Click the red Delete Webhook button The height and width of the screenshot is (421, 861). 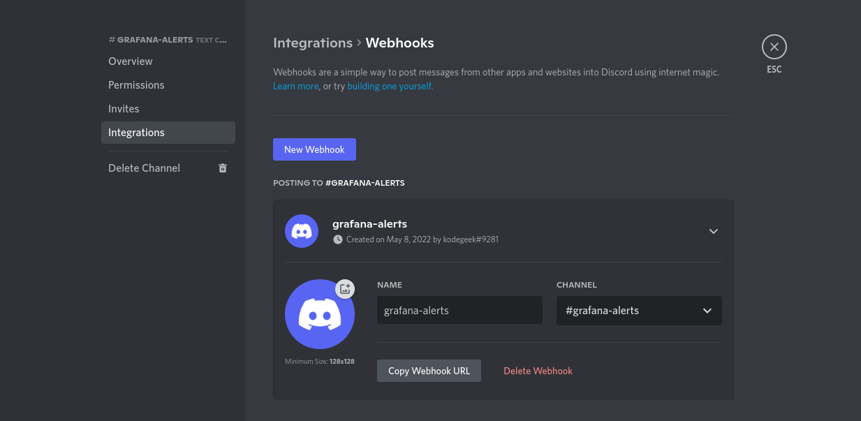pos(538,371)
